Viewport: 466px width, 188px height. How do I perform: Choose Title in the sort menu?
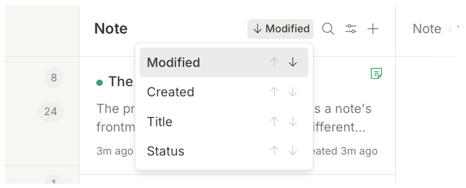tap(160, 122)
